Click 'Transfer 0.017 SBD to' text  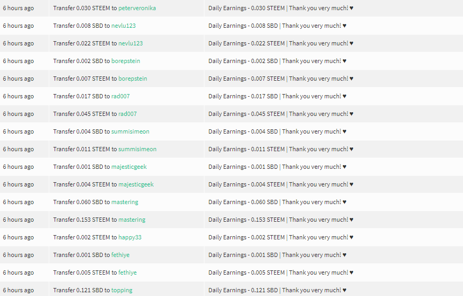(81, 96)
